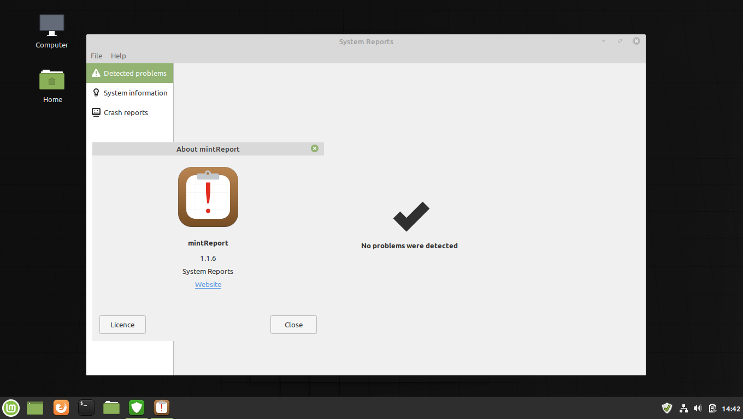Image resolution: width=743 pixels, height=419 pixels.
Task: Select the Update Manager shield taskbar item
Action: [x=137, y=408]
